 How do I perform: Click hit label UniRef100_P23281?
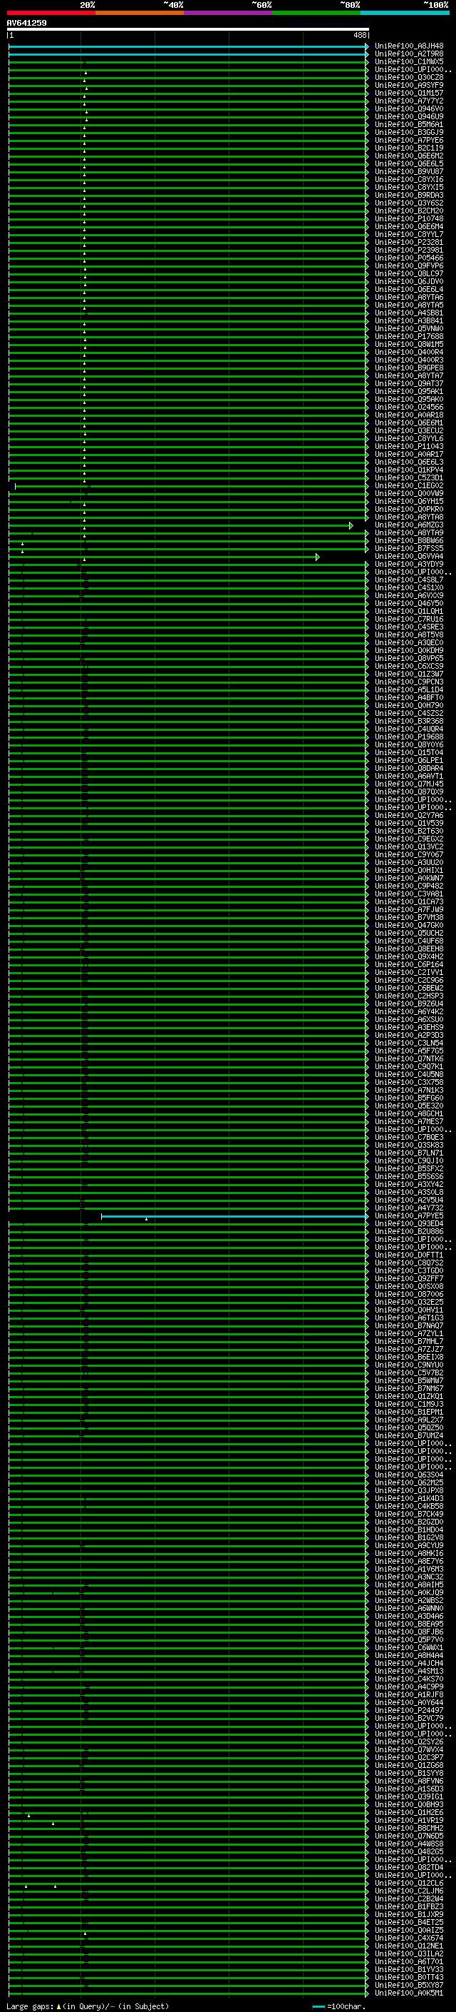(409, 242)
